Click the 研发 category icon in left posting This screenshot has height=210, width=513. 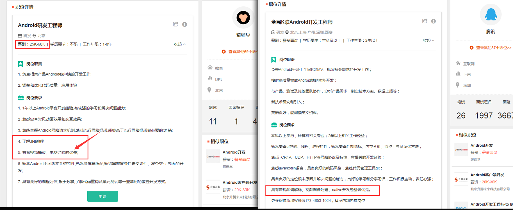[20, 36]
